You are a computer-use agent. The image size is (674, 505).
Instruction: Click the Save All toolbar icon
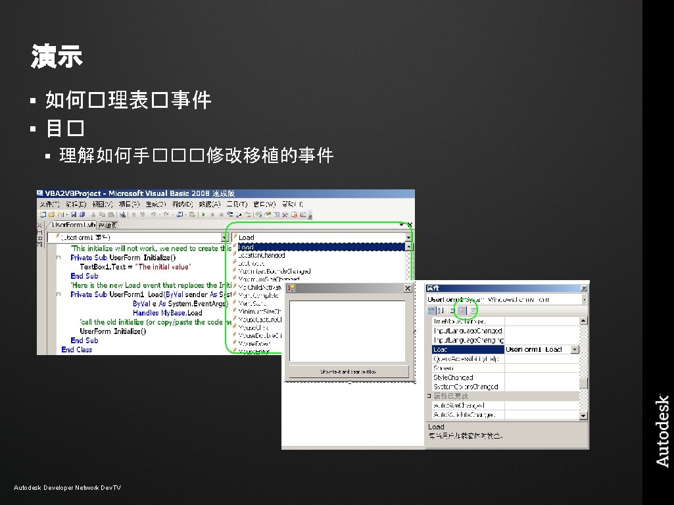coord(82,214)
